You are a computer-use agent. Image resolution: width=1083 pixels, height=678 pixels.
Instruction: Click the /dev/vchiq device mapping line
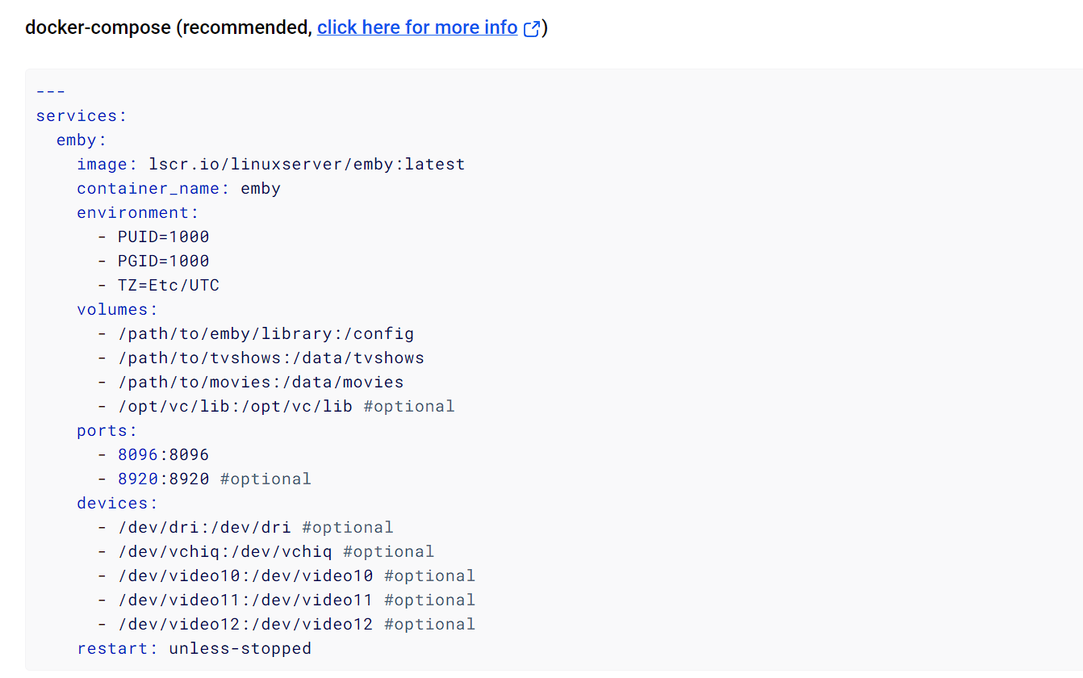tap(266, 551)
